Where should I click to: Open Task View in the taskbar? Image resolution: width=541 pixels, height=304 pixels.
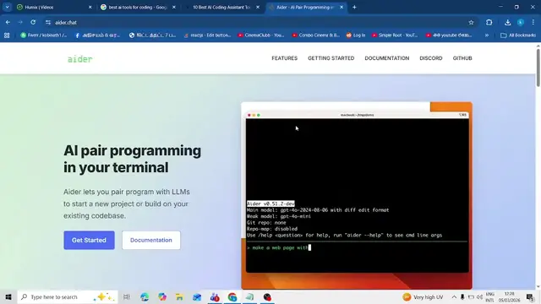[127, 296]
